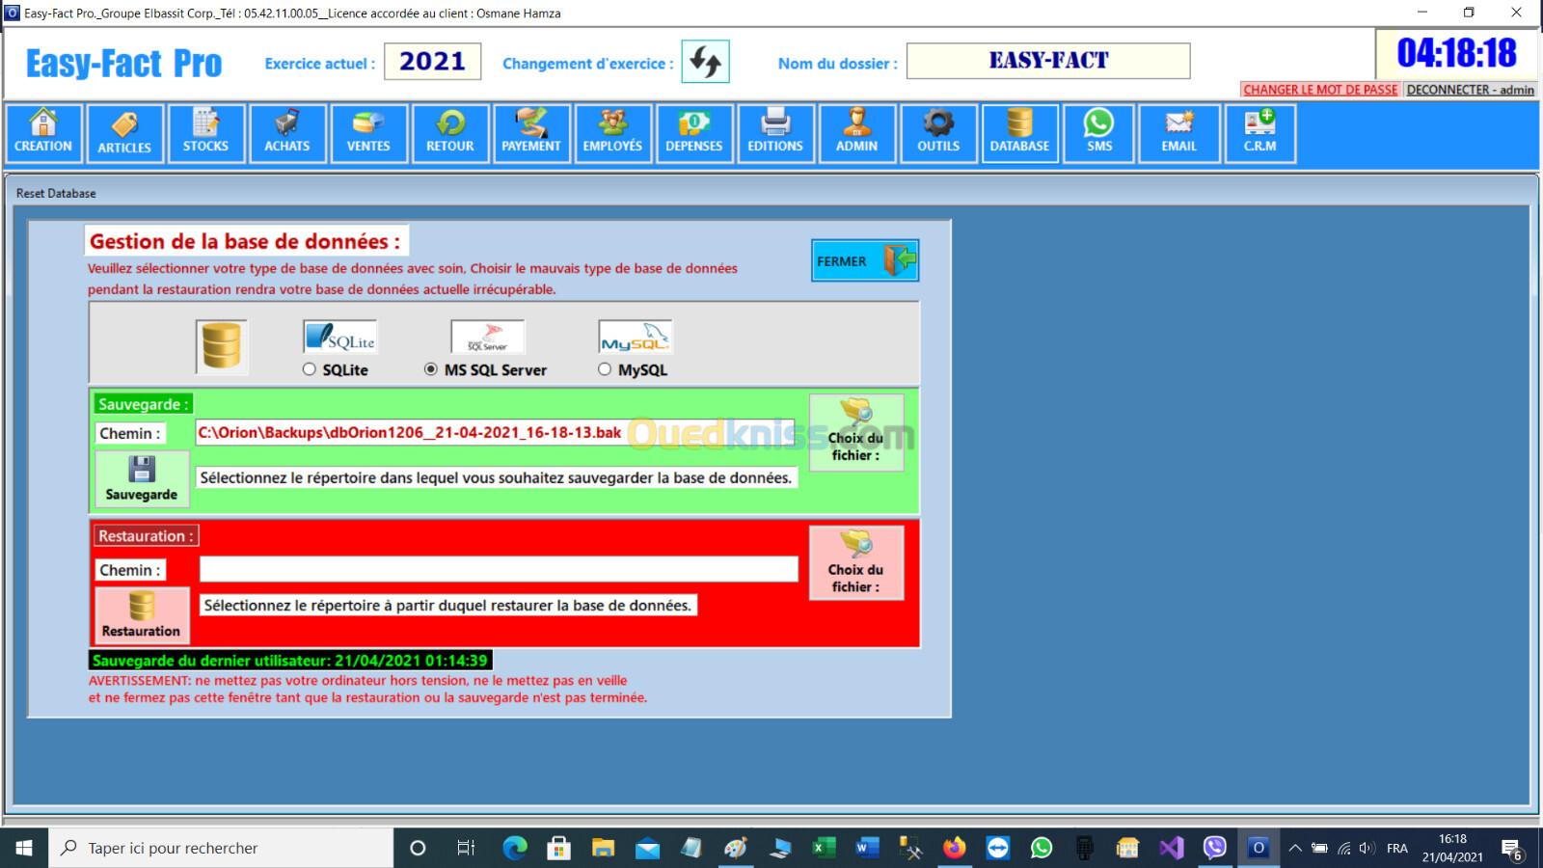The width and height of the screenshot is (1543, 868).
Task: Select the SQLite database type
Action: coord(310,369)
